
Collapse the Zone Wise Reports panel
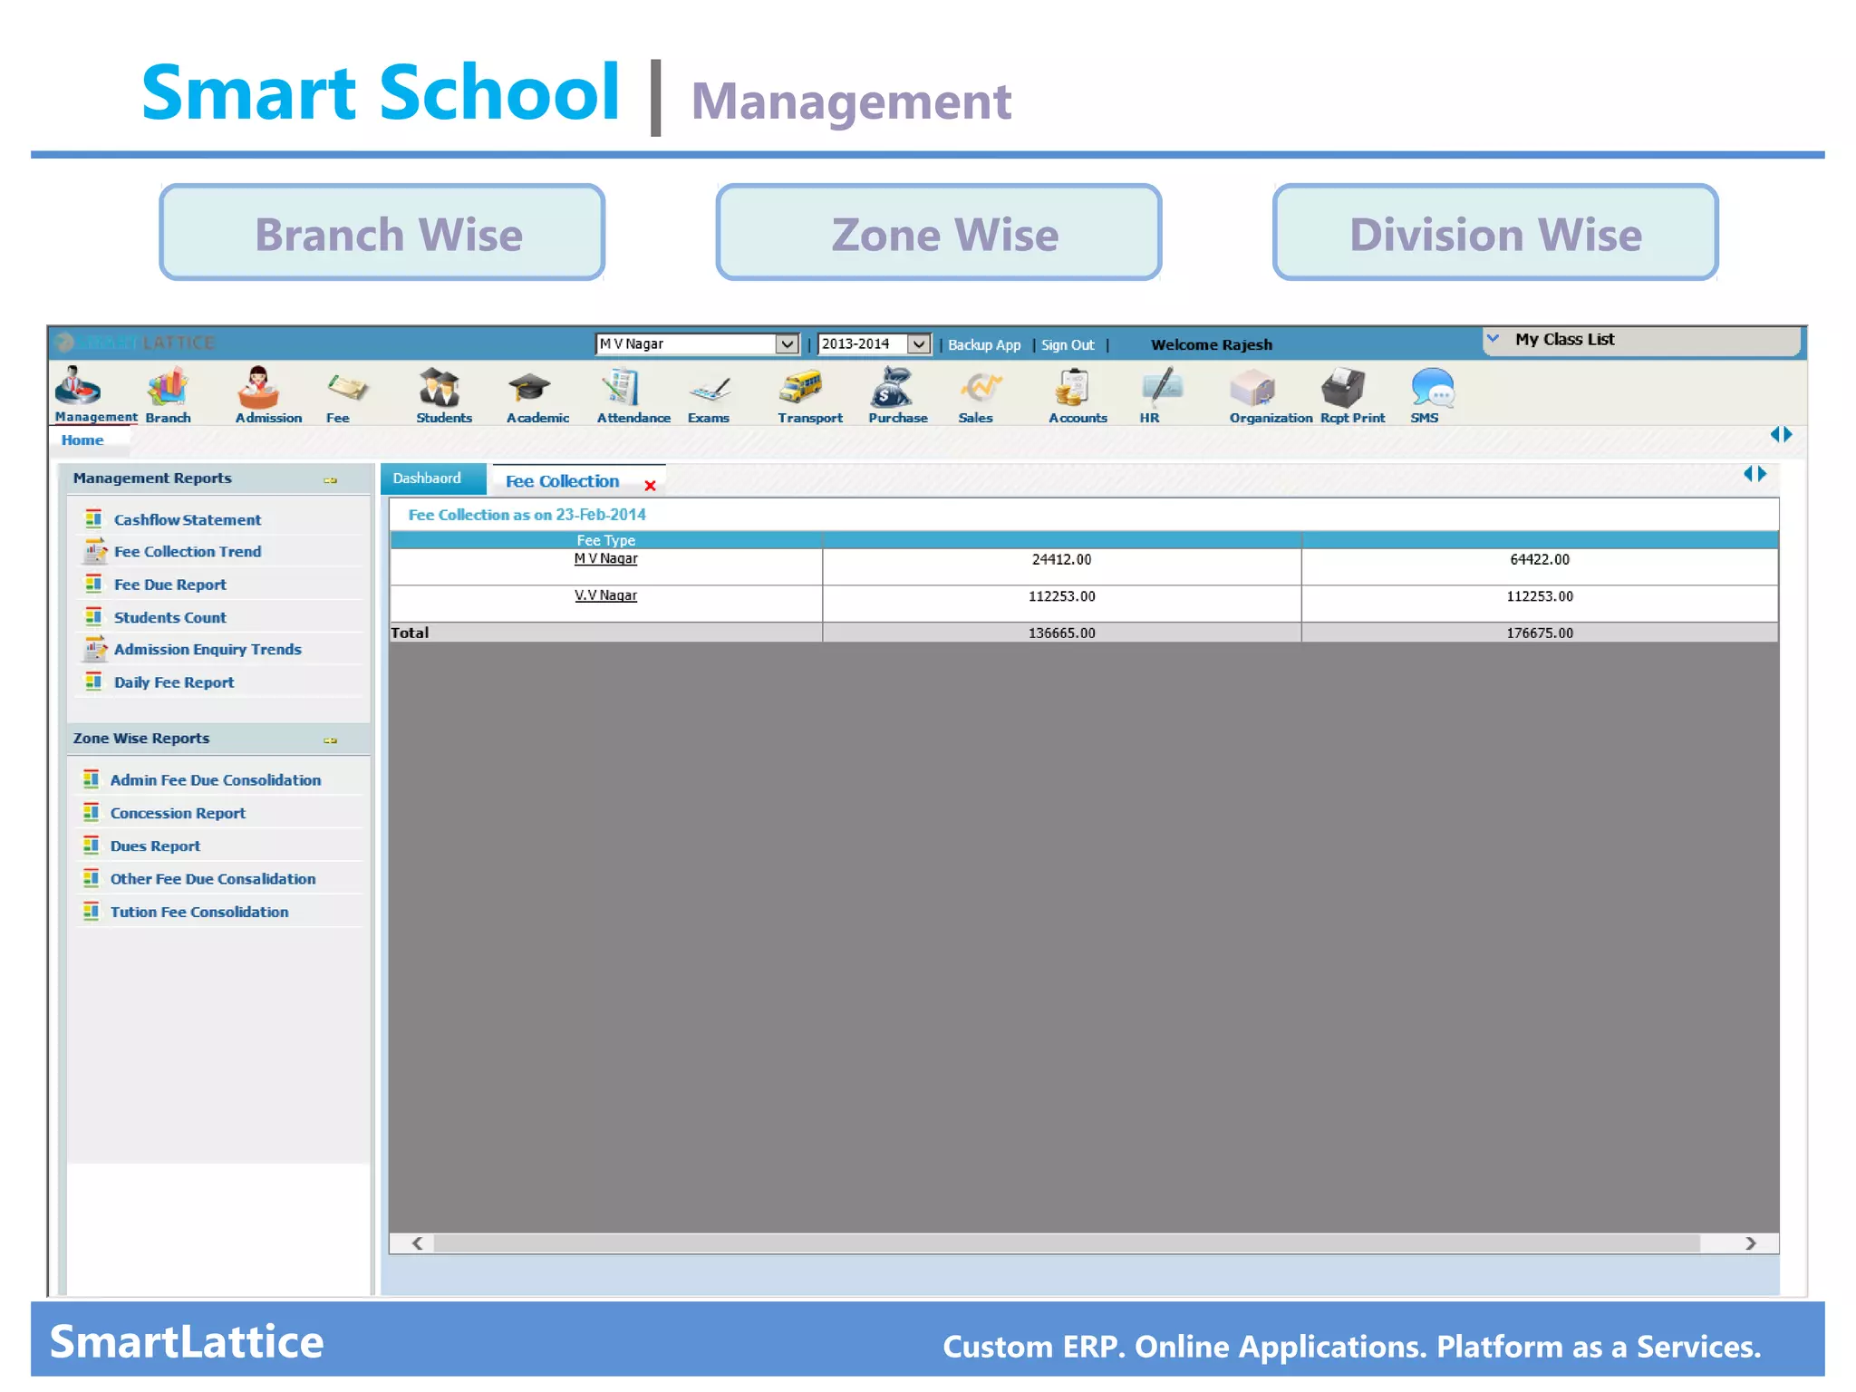coord(330,740)
